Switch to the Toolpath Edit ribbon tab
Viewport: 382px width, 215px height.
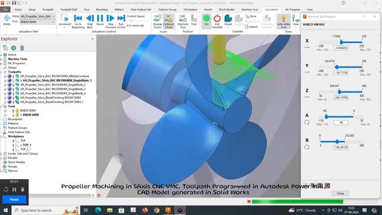click(69, 10)
